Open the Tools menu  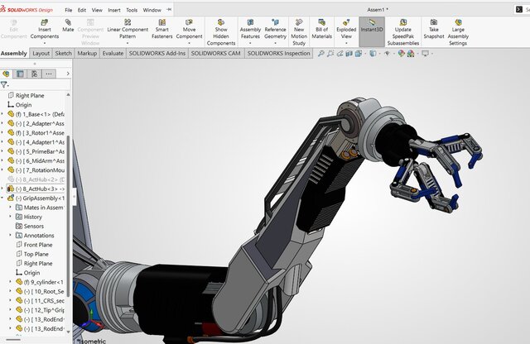(x=132, y=10)
